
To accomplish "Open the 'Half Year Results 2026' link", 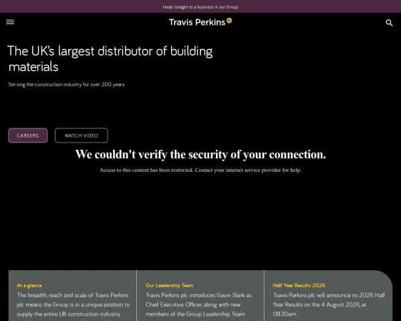I will coord(299,286).
